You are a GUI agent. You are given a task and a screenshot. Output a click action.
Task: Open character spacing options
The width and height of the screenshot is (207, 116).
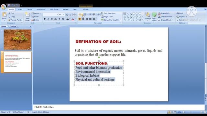[63, 19]
